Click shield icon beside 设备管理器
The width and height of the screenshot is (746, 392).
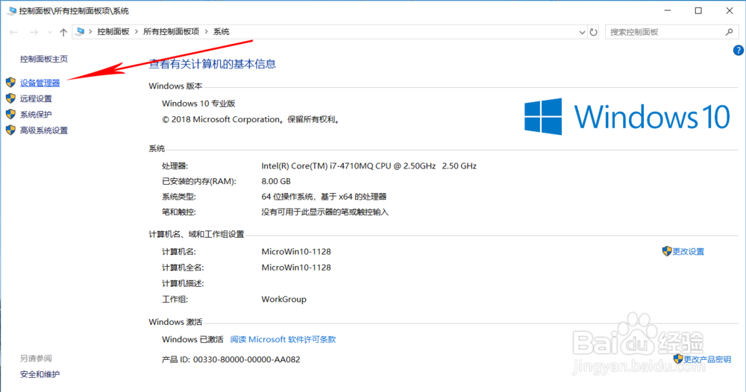tap(10, 83)
